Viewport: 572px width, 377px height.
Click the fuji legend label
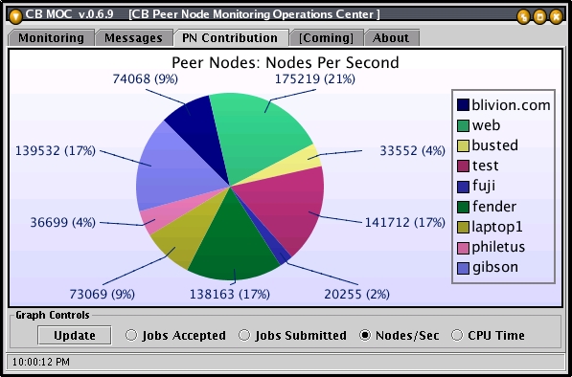(x=484, y=186)
